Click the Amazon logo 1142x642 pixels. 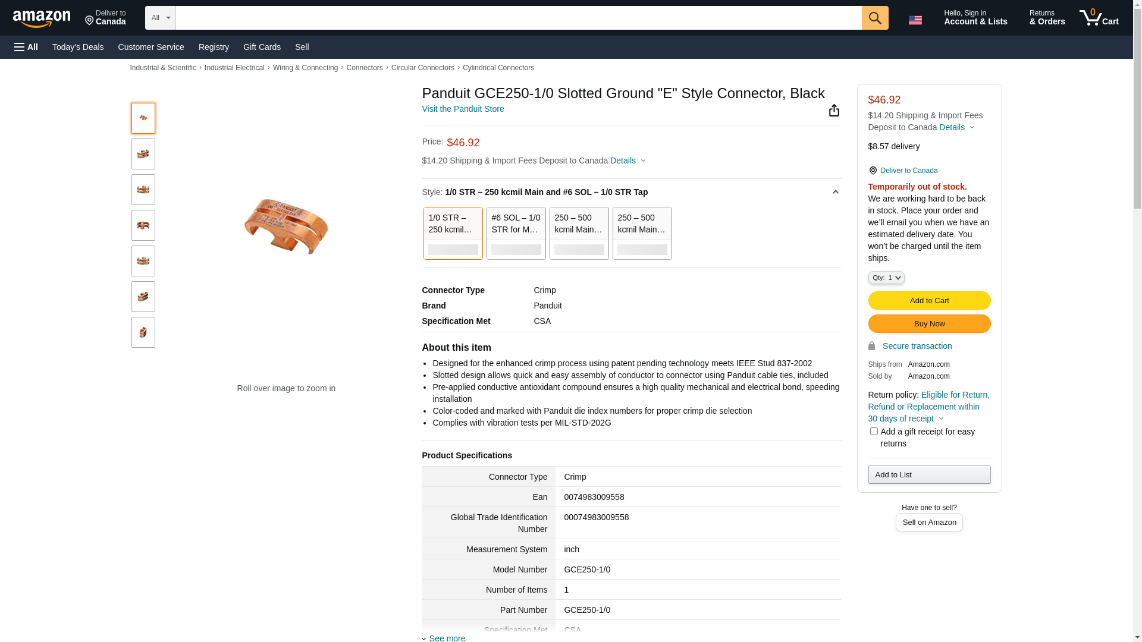[42, 18]
